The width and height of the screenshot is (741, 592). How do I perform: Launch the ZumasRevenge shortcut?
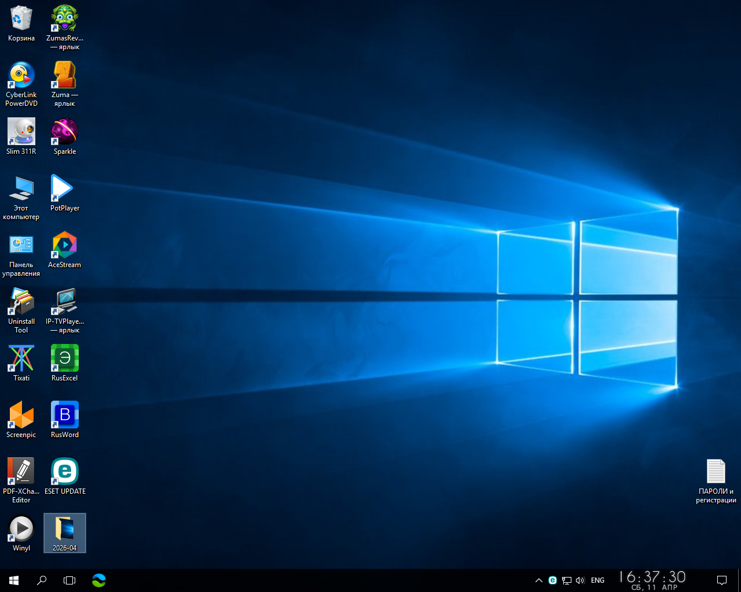[x=65, y=27]
